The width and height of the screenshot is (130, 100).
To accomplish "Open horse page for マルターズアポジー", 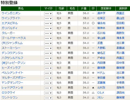I will 14,78.
